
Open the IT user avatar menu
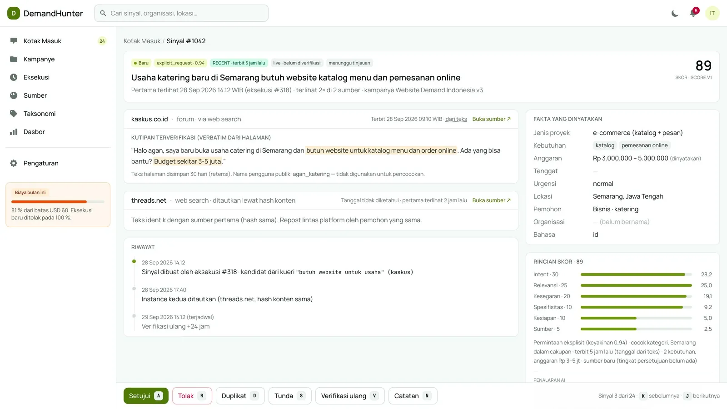712,13
